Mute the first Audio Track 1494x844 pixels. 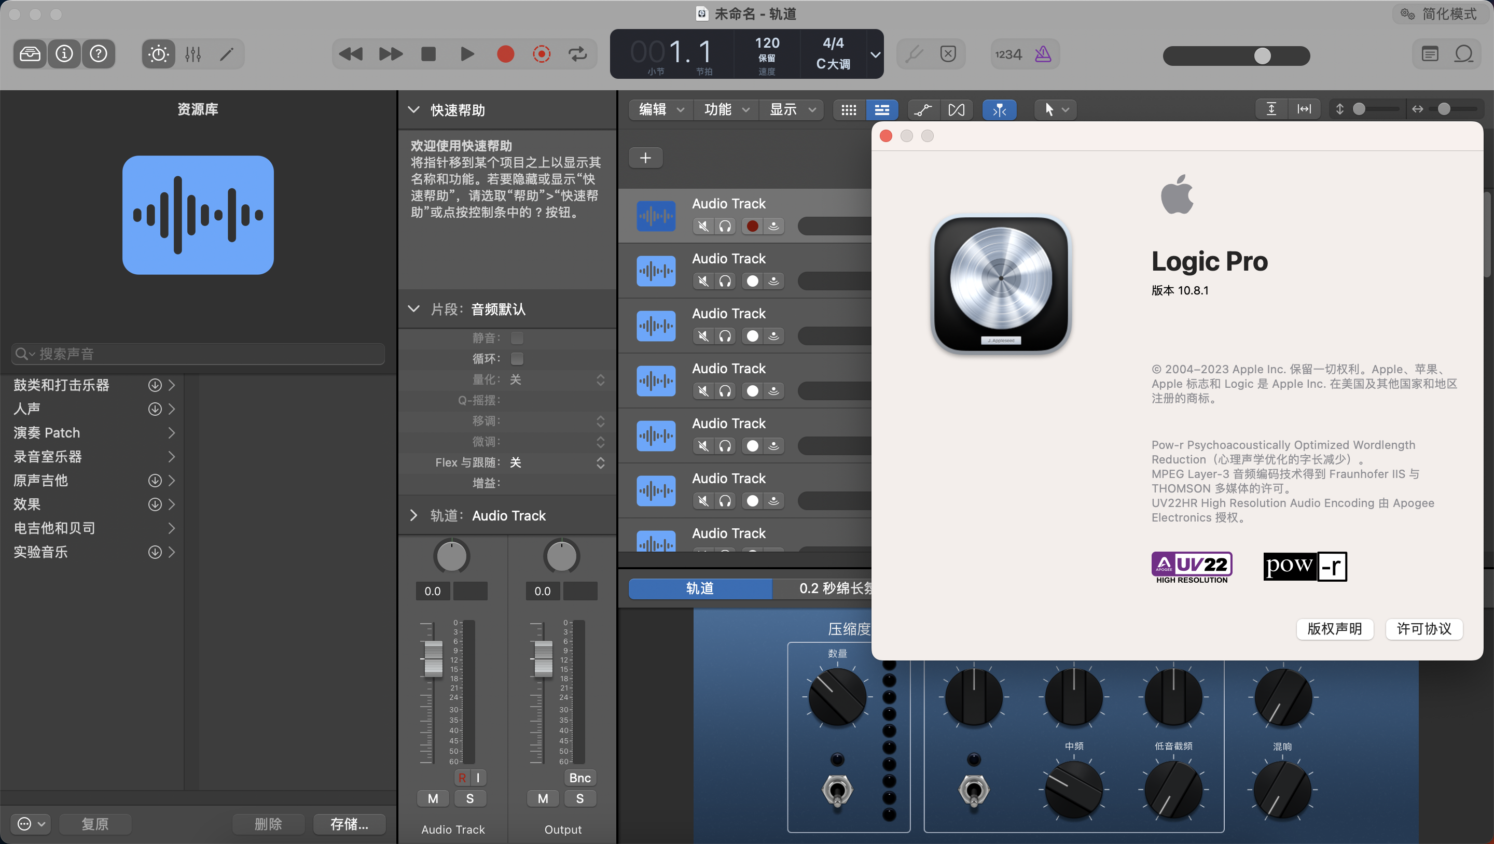pyautogui.click(x=703, y=226)
